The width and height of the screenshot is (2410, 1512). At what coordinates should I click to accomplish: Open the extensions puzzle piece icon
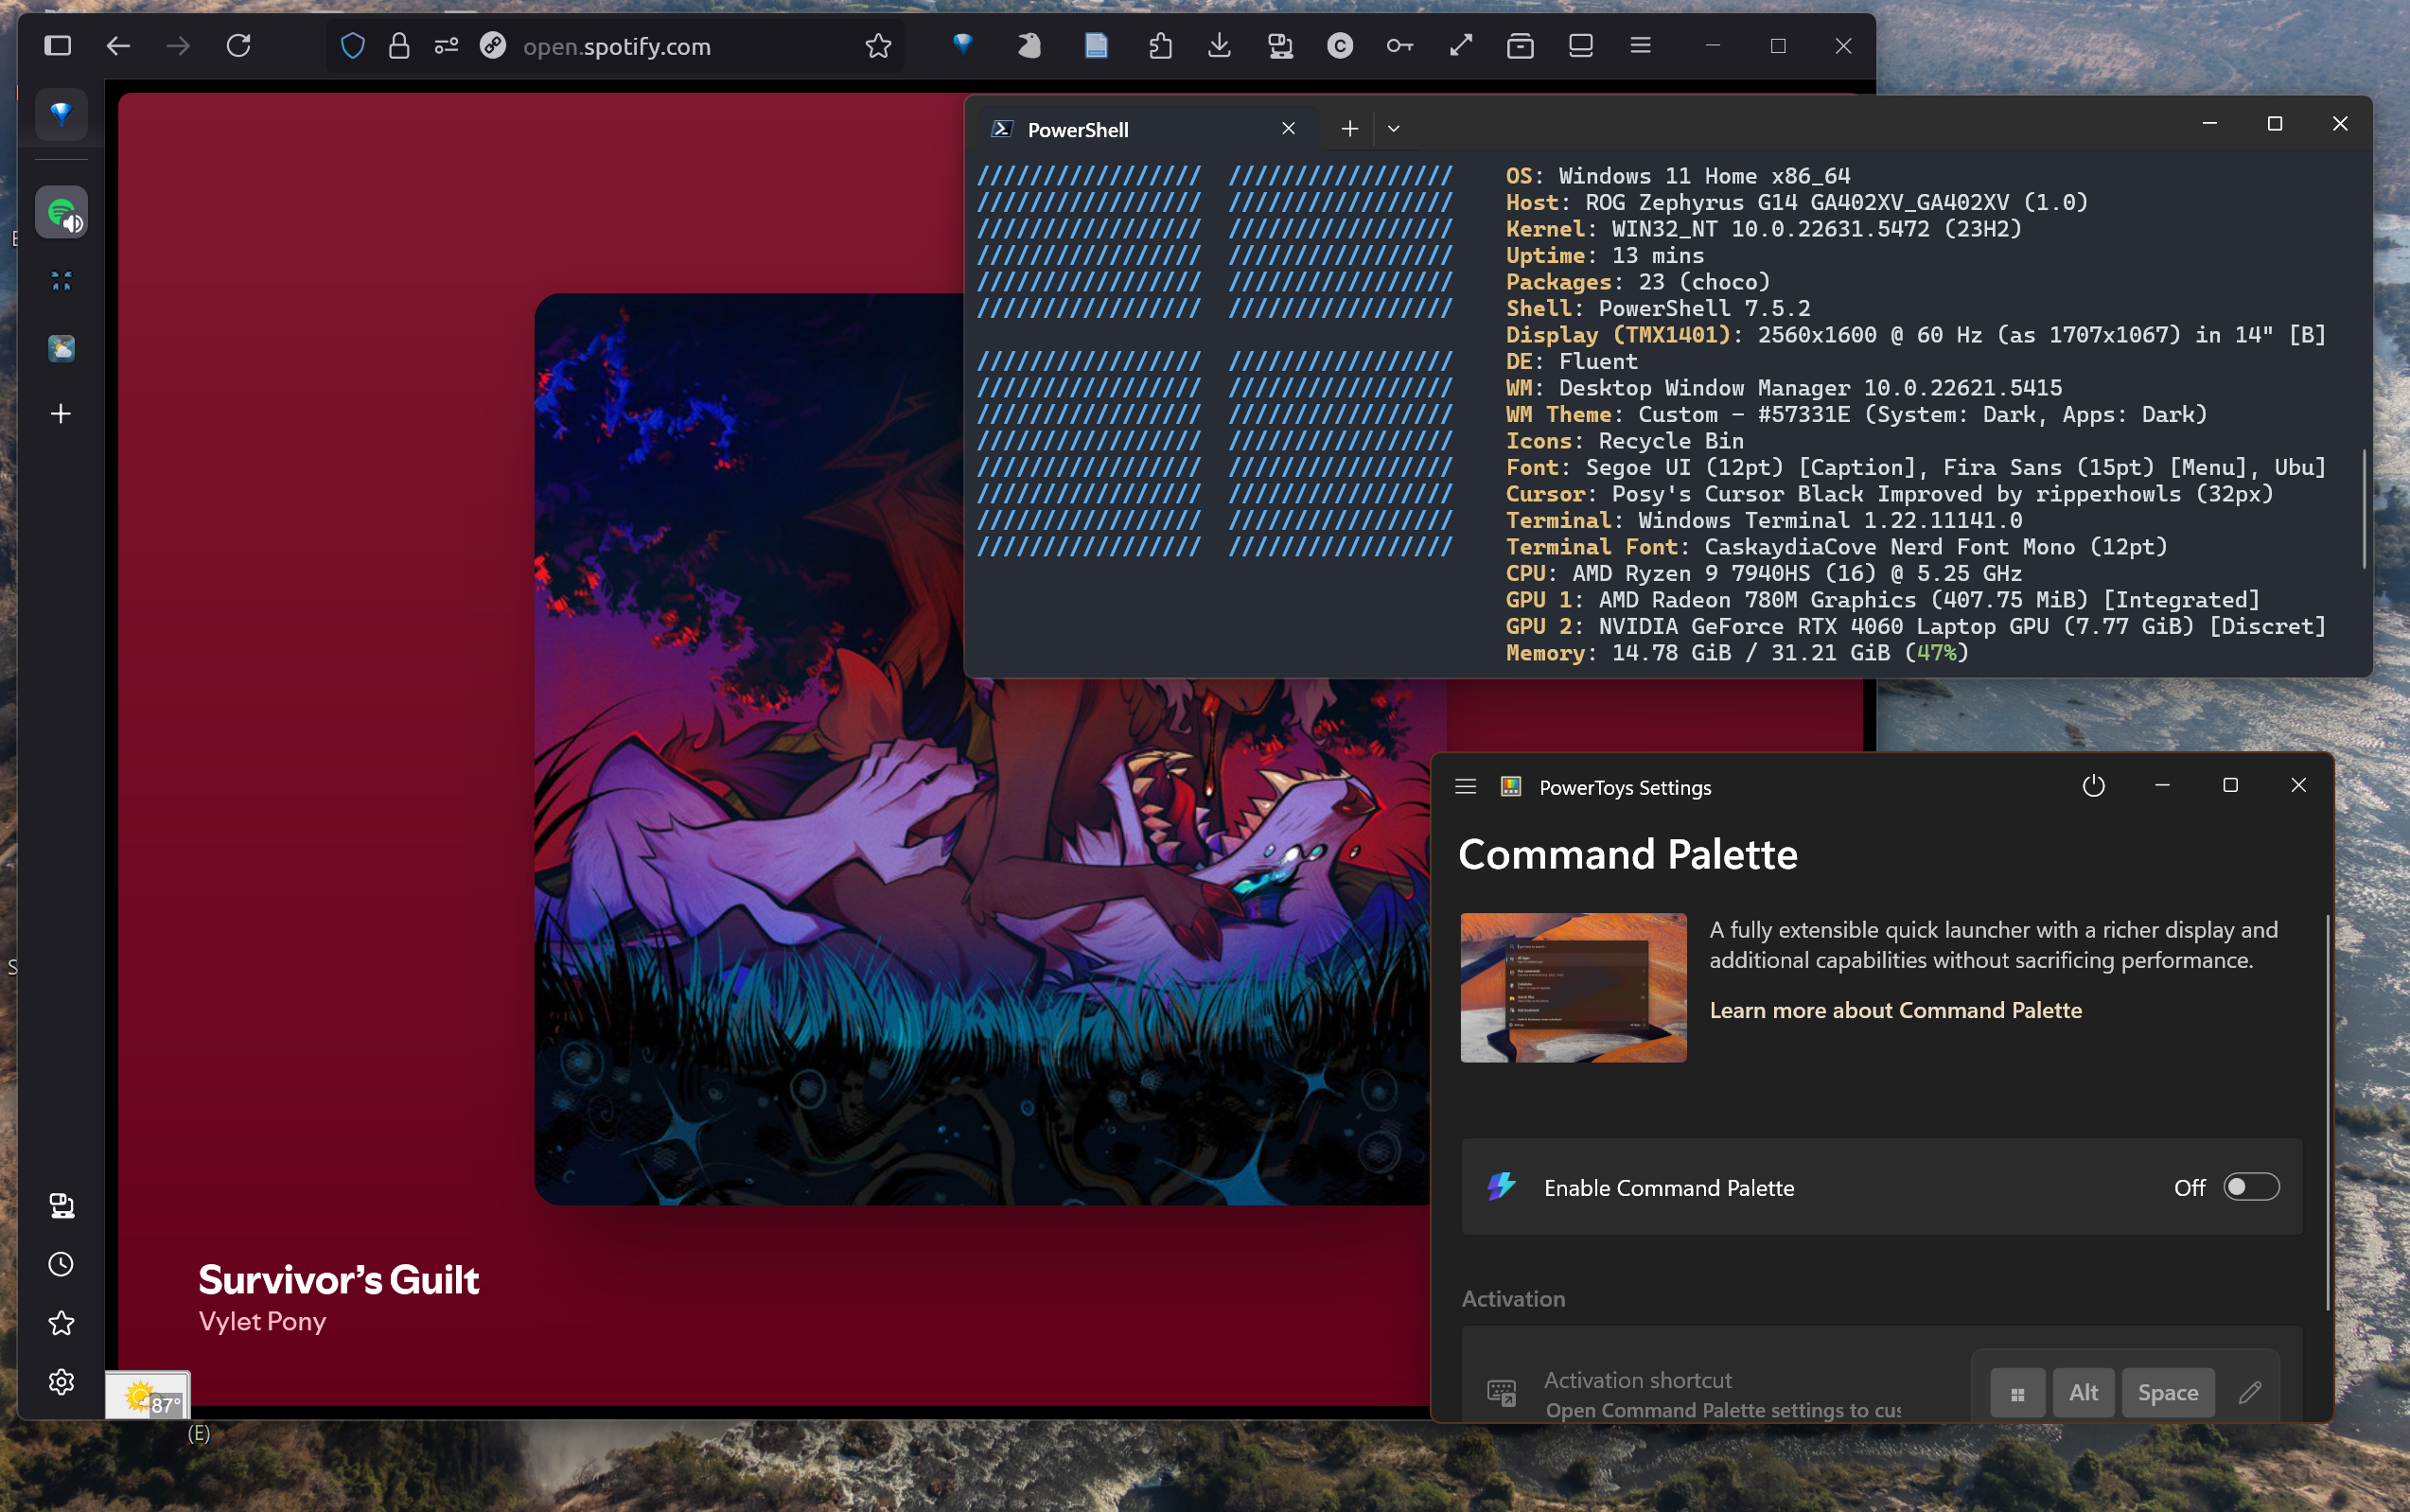point(1160,46)
